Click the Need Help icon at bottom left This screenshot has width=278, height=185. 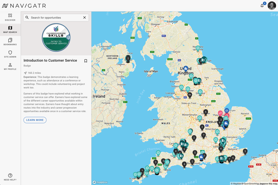[10, 176]
